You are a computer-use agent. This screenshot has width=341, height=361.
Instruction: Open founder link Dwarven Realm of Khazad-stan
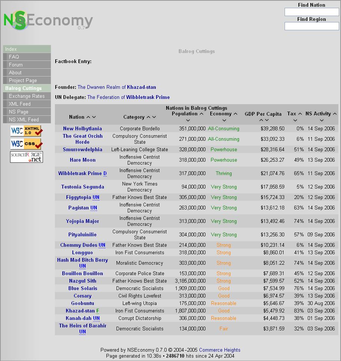click(x=117, y=87)
